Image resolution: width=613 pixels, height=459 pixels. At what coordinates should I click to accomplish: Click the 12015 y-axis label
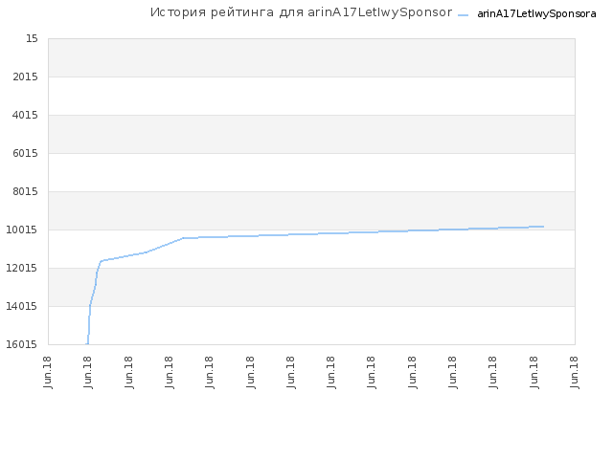click(x=22, y=268)
